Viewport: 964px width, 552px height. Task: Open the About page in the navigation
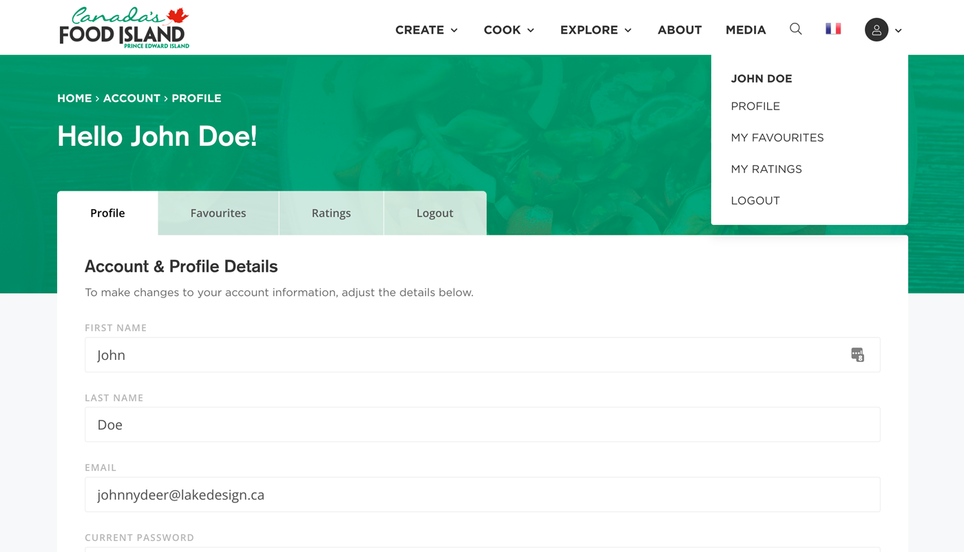point(680,30)
